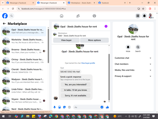Open the Markeisha conversation
This screenshot has height=119, width=158.
coord(24,41)
